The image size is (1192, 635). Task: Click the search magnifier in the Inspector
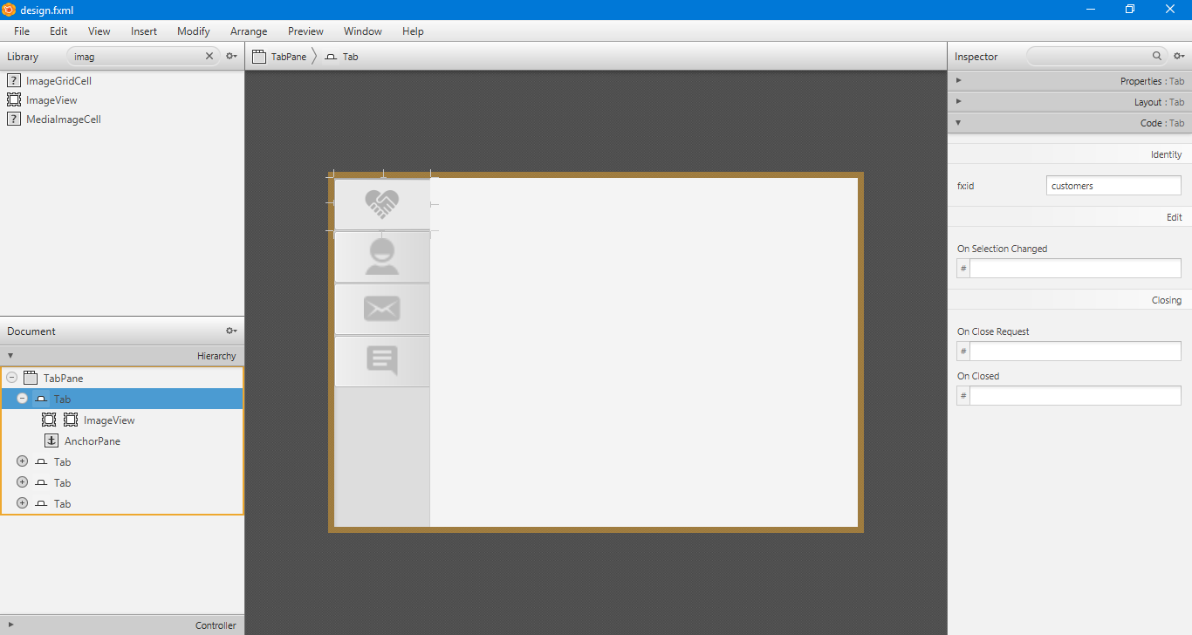1157,56
